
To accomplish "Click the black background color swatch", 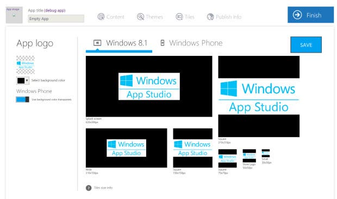I will click(21, 81).
